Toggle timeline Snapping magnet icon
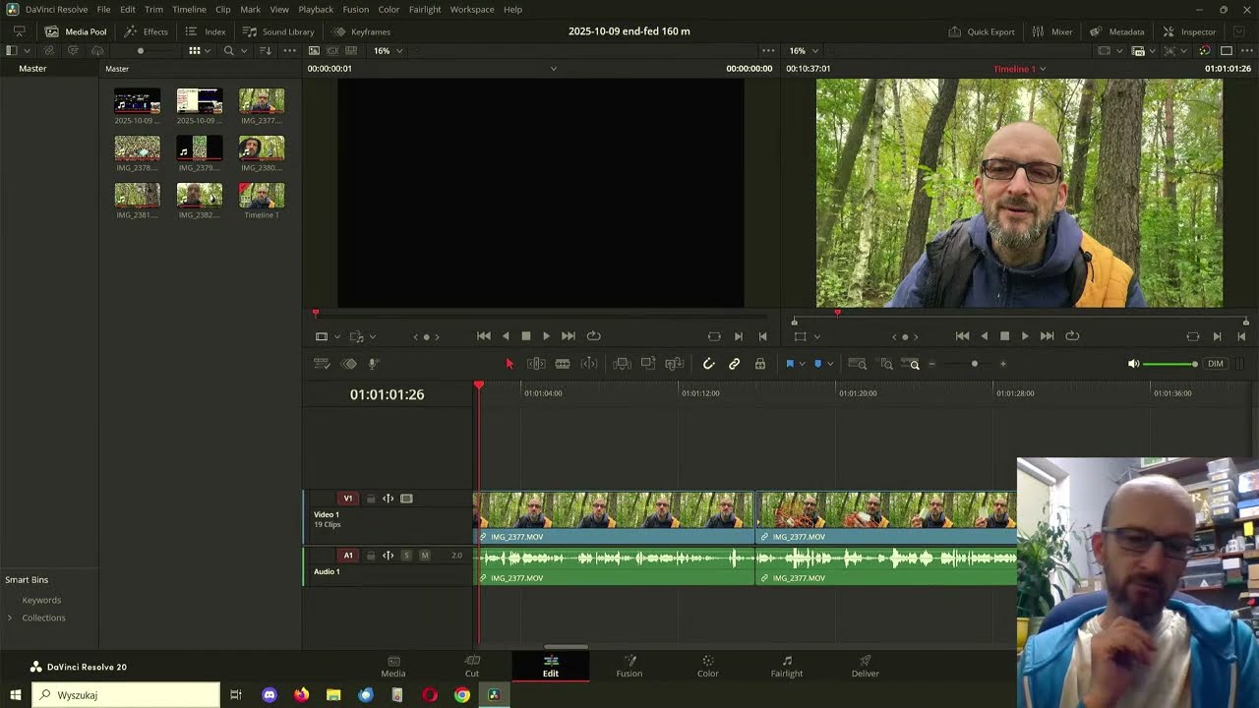1259x708 pixels. tap(708, 364)
